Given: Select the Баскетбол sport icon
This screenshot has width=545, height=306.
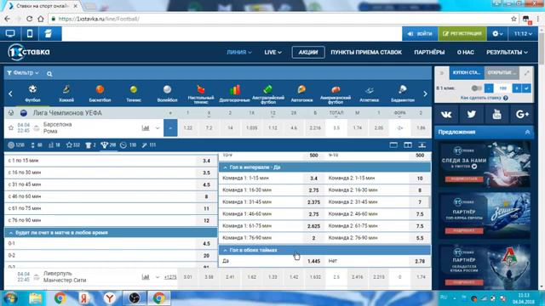Looking at the screenshot, I should (x=100, y=93).
